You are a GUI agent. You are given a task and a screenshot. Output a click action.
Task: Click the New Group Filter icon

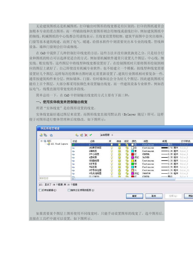point(46,135)
